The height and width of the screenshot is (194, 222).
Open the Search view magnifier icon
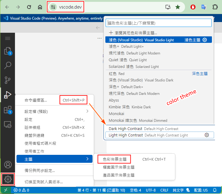(8, 65)
